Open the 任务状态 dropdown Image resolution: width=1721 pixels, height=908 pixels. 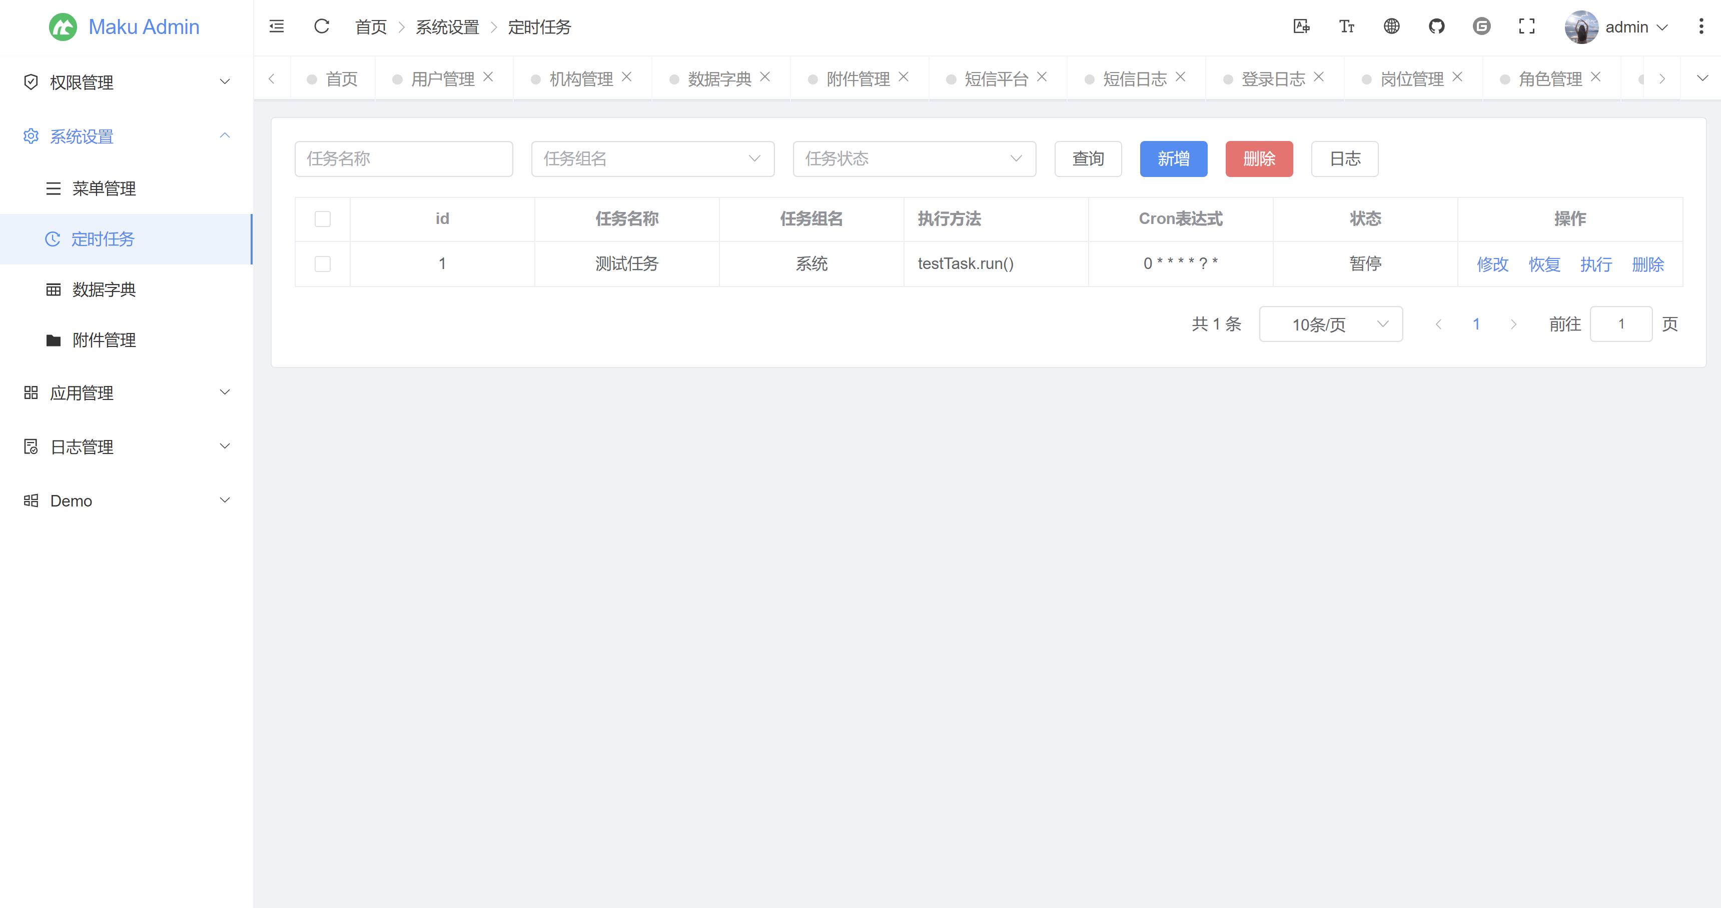coord(913,159)
